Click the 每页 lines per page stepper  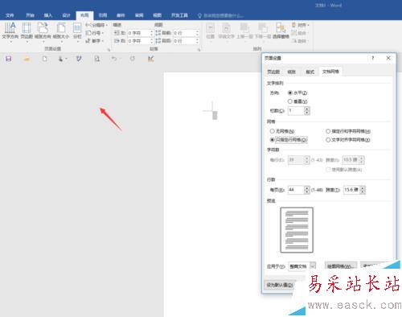[x=307, y=190]
